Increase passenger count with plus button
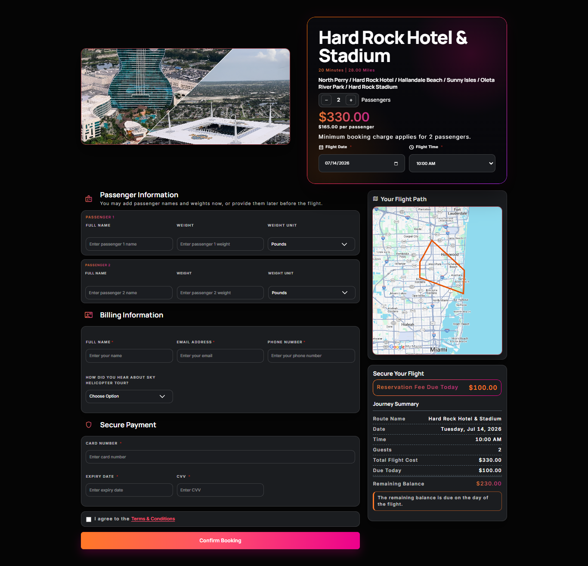588x566 pixels. tap(351, 100)
